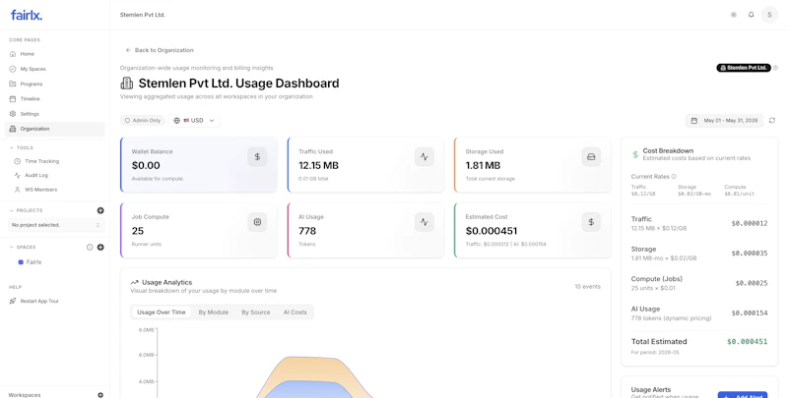Open the May 01 - May 31 date picker
Viewport: 788px width, 398px height.
[x=724, y=120]
